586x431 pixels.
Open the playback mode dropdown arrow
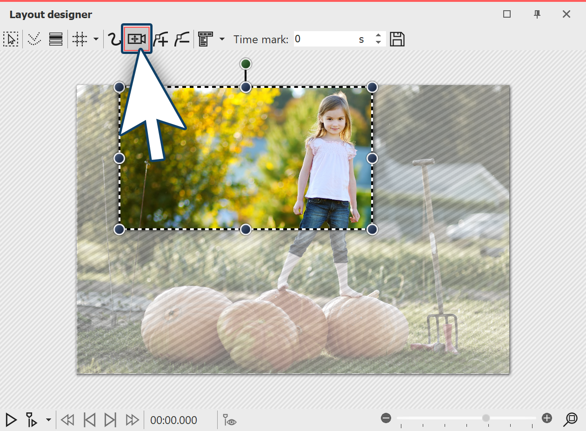point(47,420)
